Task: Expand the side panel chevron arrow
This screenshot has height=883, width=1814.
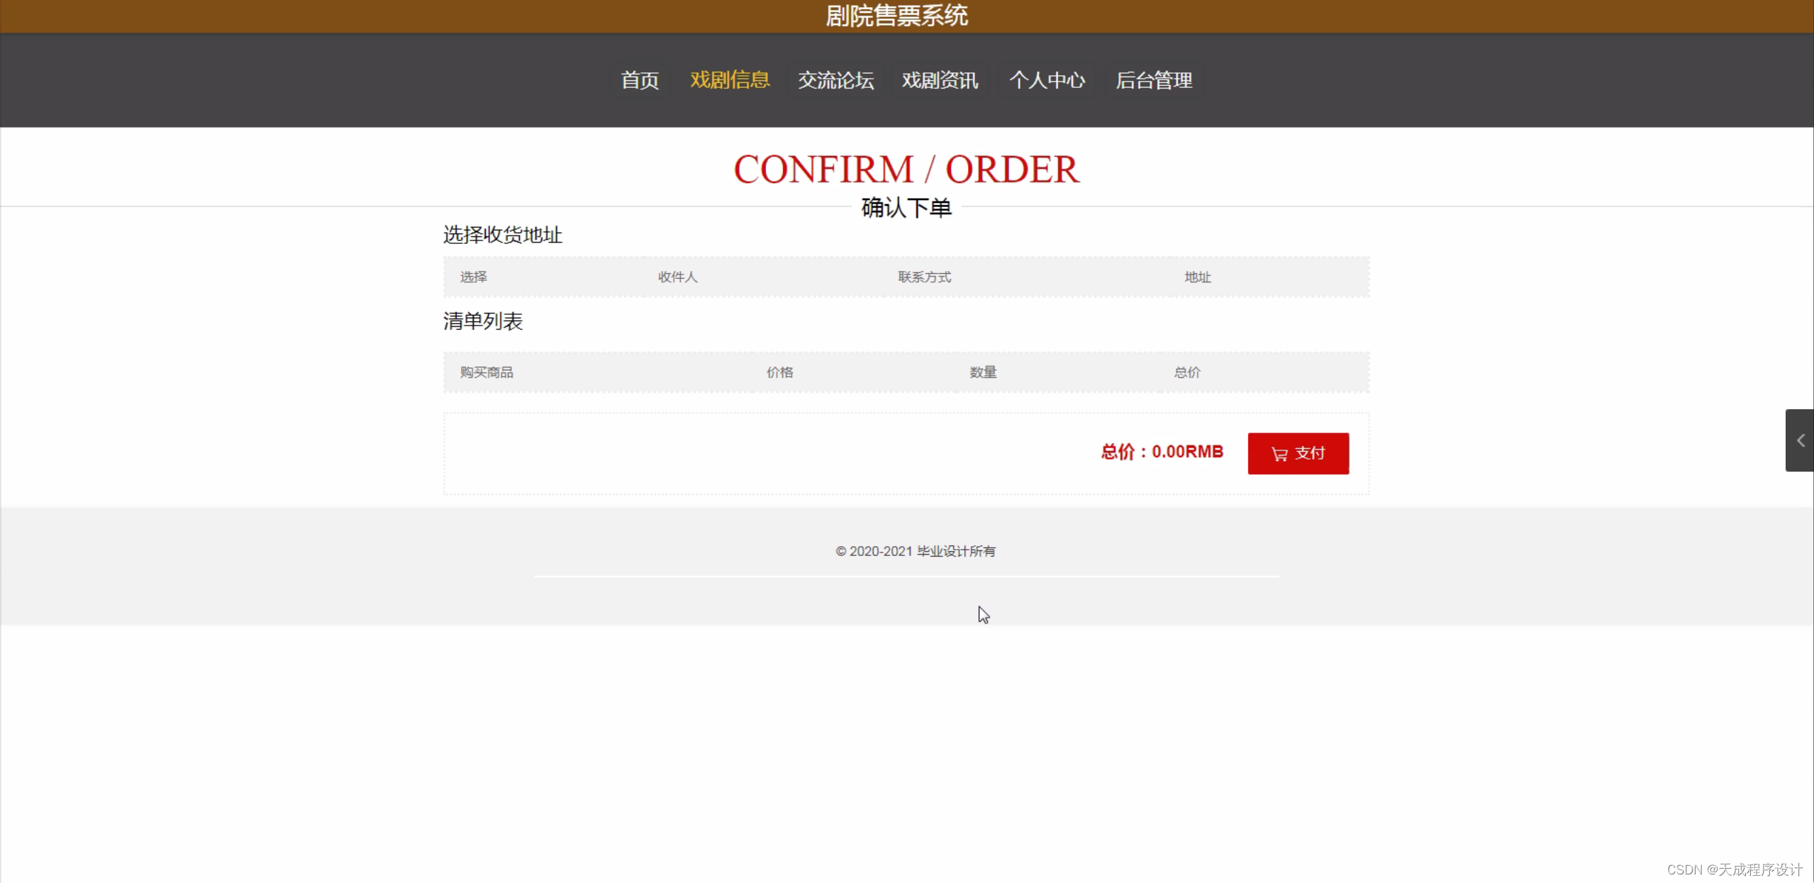Action: 1800,440
